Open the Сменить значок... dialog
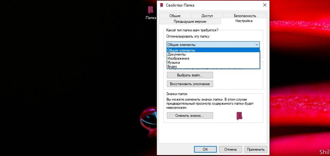Screen dimensions: 330x156 (190, 116)
